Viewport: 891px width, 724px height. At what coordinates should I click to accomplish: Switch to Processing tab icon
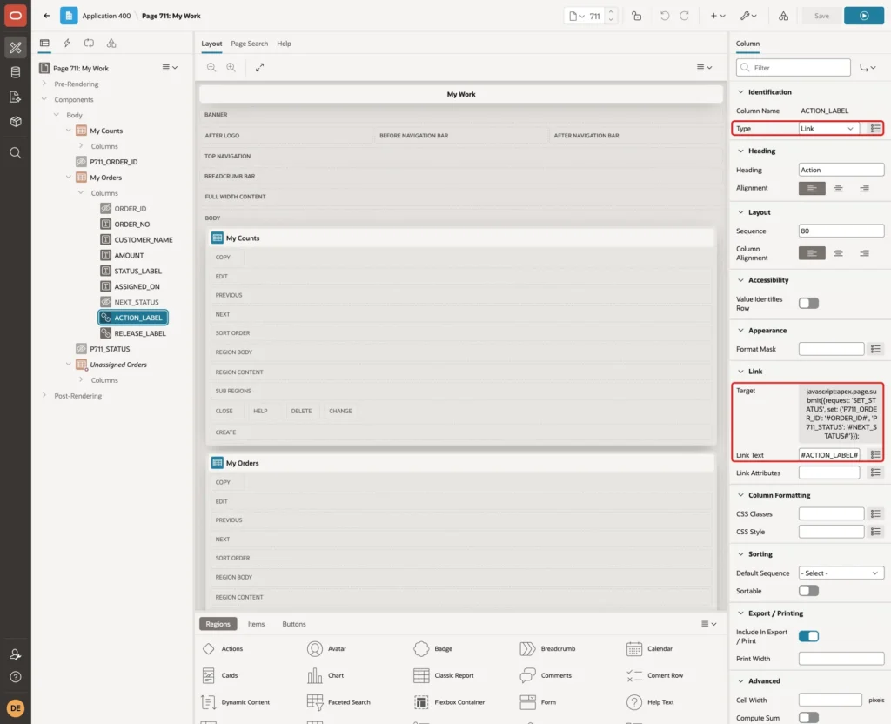click(90, 44)
